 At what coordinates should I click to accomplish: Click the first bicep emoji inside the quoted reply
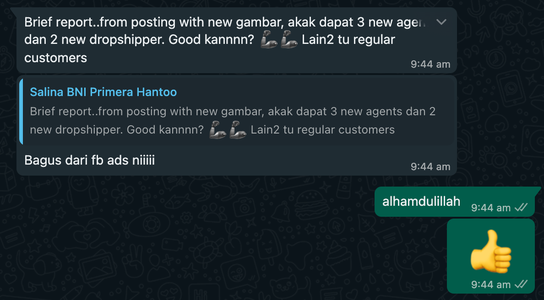(x=218, y=130)
